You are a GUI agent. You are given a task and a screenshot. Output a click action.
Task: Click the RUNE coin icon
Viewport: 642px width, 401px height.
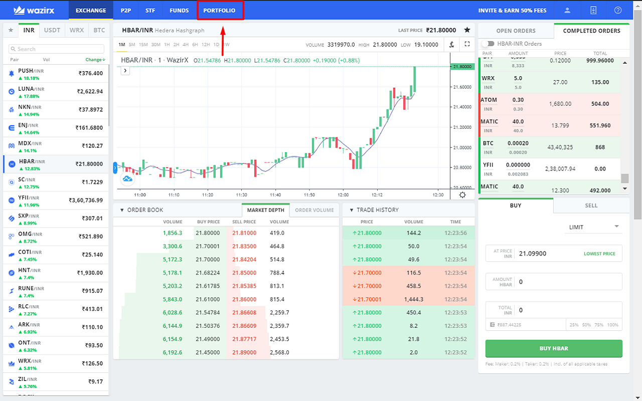(x=12, y=291)
